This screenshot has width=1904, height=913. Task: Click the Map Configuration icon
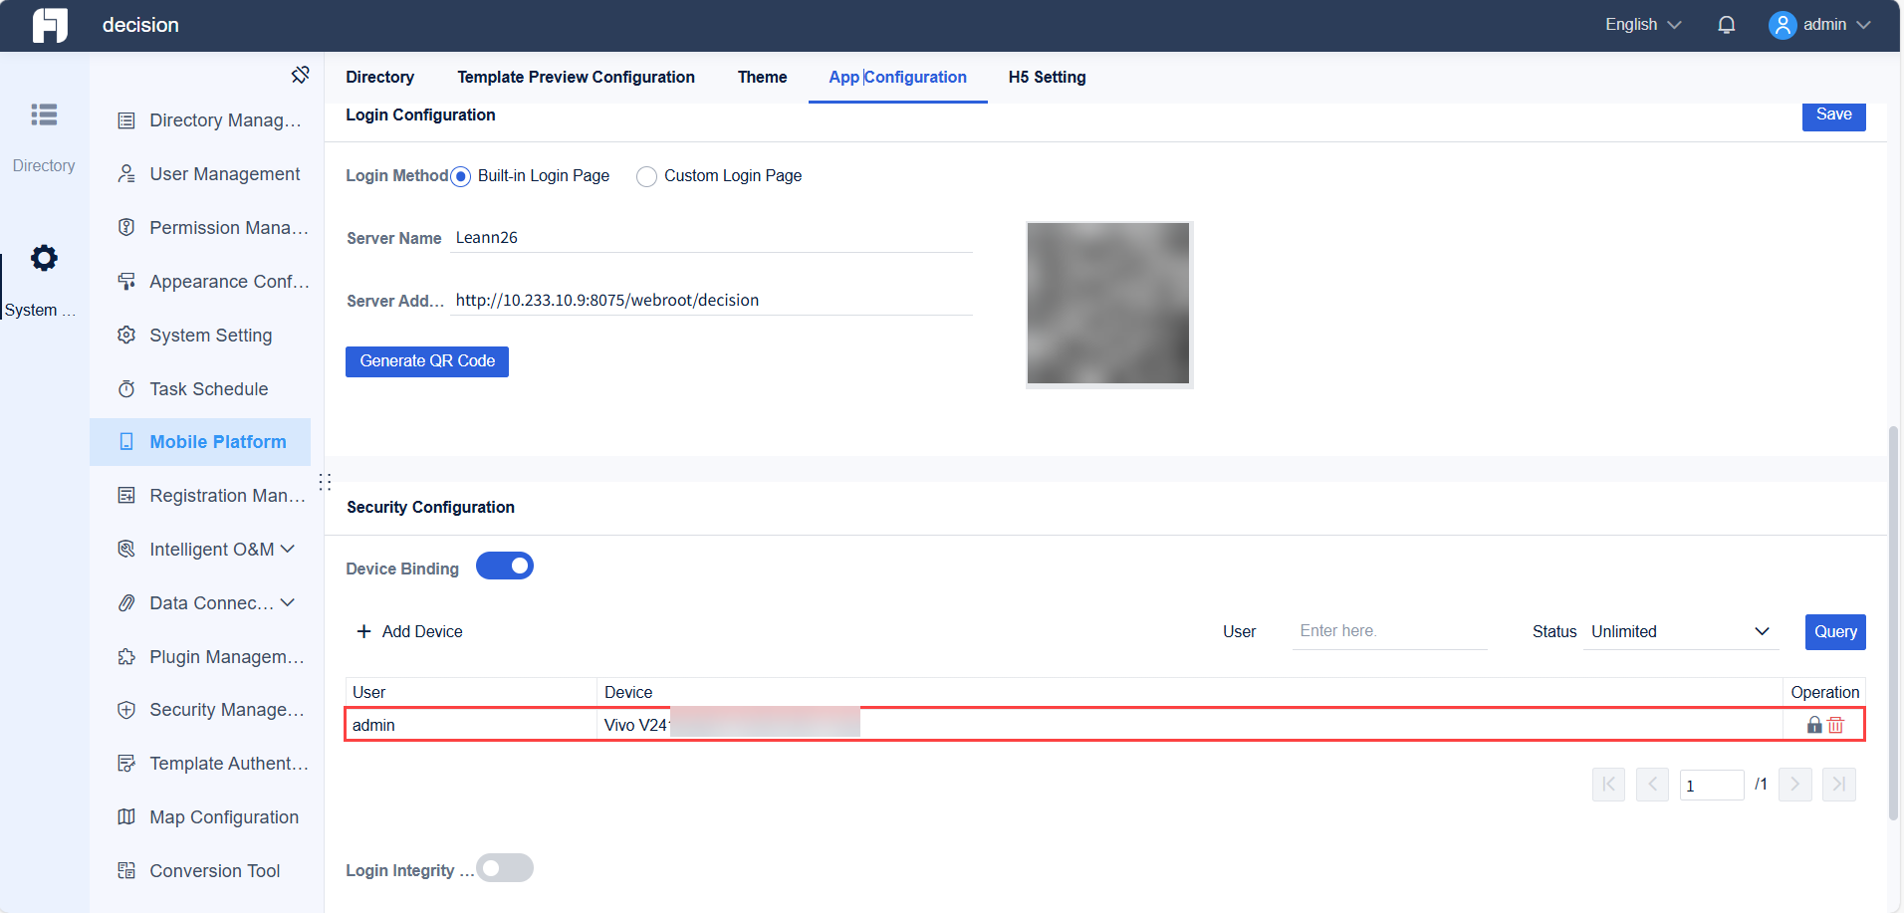[126, 817]
